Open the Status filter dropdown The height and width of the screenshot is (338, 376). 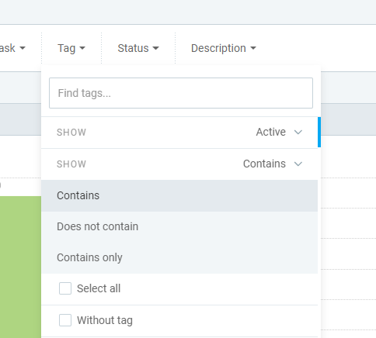coord(138,48)
